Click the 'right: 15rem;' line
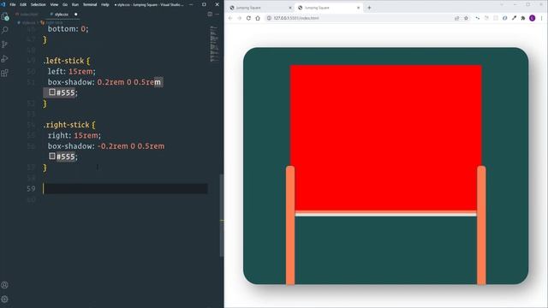Screen dimensions: 548x308 (74, 135)
